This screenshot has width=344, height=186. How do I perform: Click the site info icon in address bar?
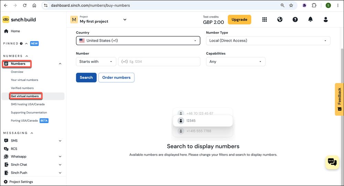[x=46, y=5]
